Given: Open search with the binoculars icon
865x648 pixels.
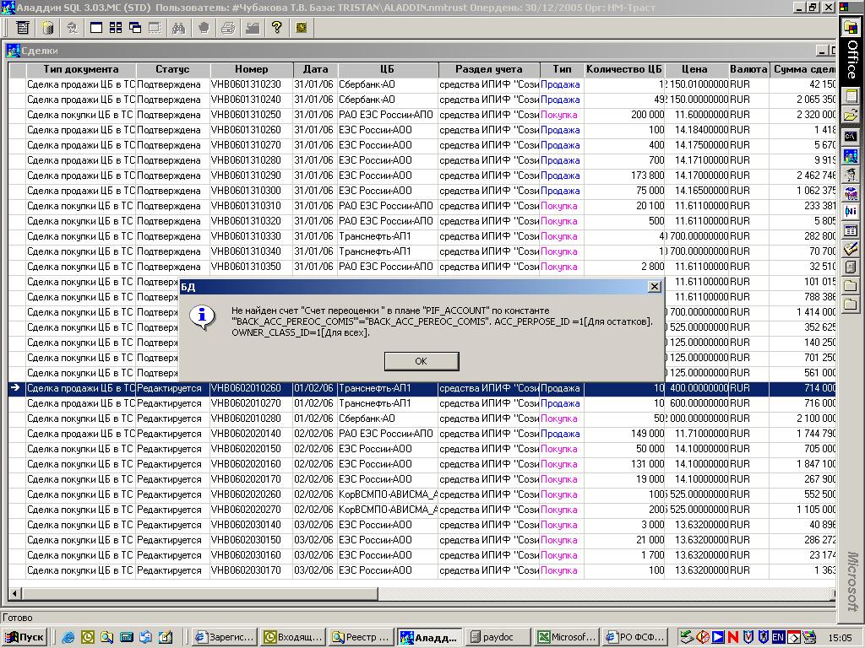Looking at the screenshot, I should tap(179, 28).
